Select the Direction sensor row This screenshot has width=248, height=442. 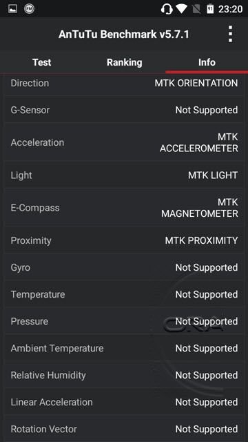point(124,84)
